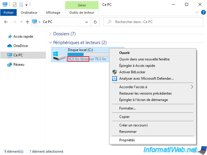Choose Activer BitLocker in context menu
The image size is (207, 155).
[153, 72]
